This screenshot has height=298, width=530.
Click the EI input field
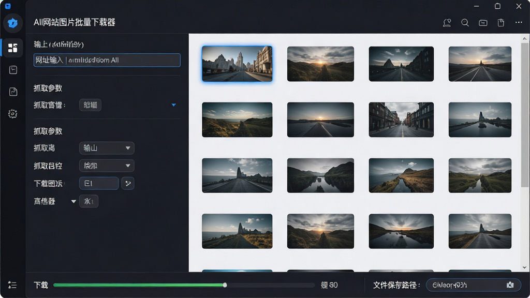click(99, 184)
